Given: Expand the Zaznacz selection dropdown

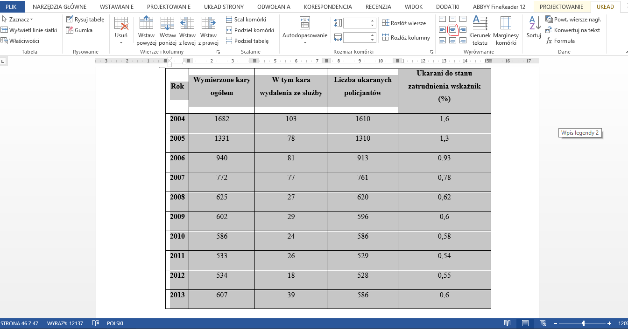Looking at the screenshot, I should (18, 20).
